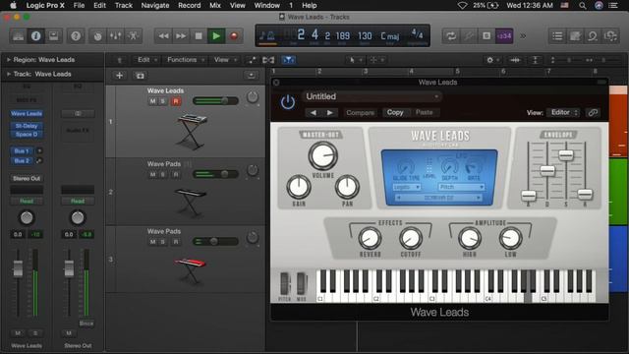Open the Library panel icon in control bar

tap(18, 36)
